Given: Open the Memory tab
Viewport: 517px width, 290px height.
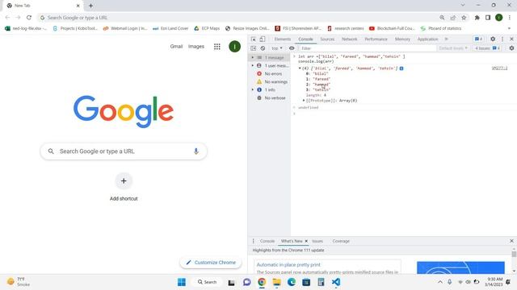Looking at the screenshot, I should pyautogui.click(x=402, y=39).
